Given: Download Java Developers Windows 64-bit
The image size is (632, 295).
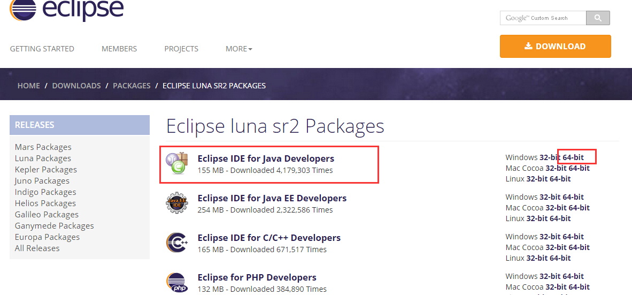Looking at the screenshot, I should pyautogui.click(x=573, y=157).
